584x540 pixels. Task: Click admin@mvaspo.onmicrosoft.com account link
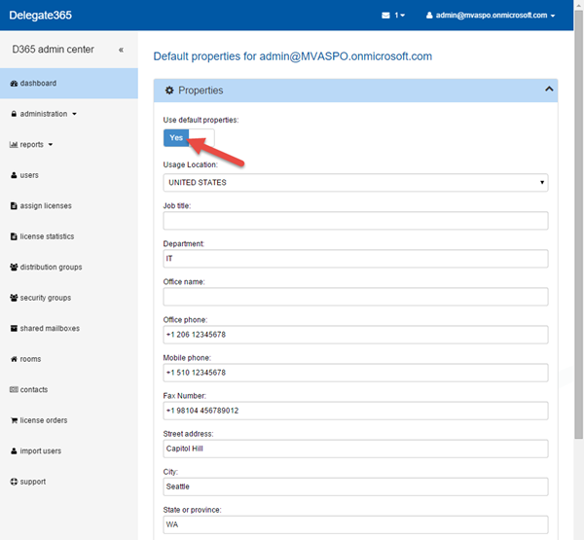492,16
